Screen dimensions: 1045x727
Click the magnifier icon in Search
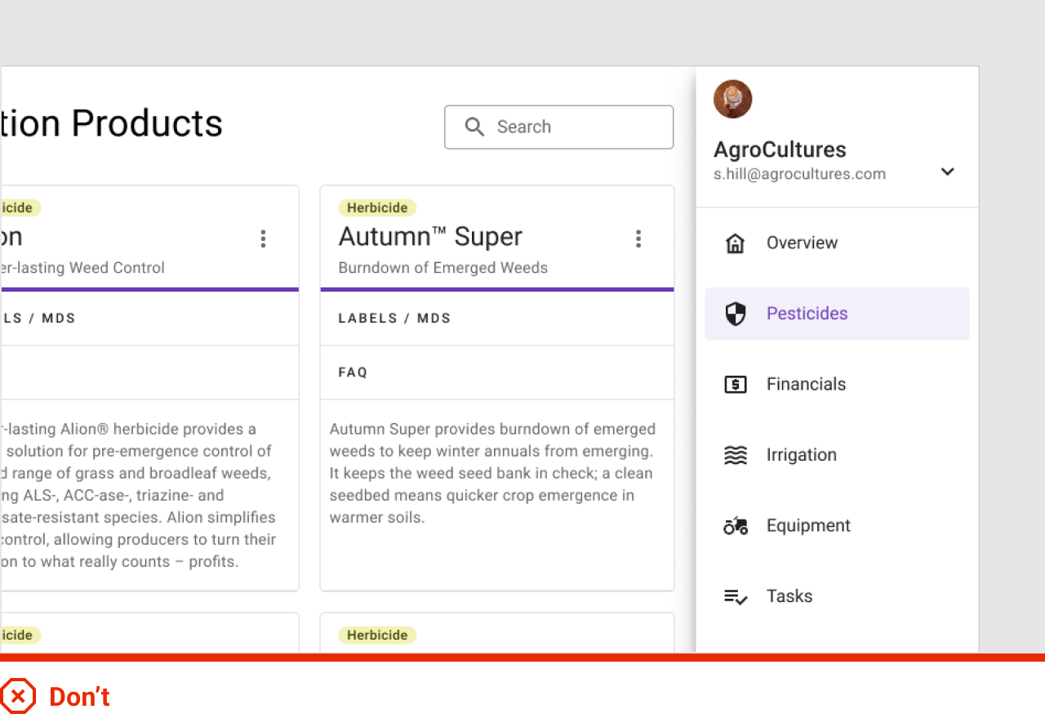(x=474, y=127)
